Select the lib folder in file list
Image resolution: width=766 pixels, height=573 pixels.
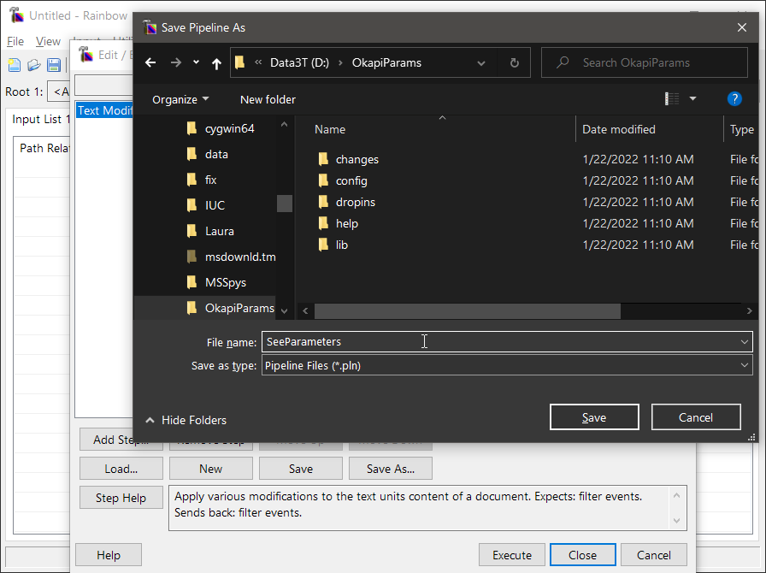pyautogui.click(x=341, y=245)
